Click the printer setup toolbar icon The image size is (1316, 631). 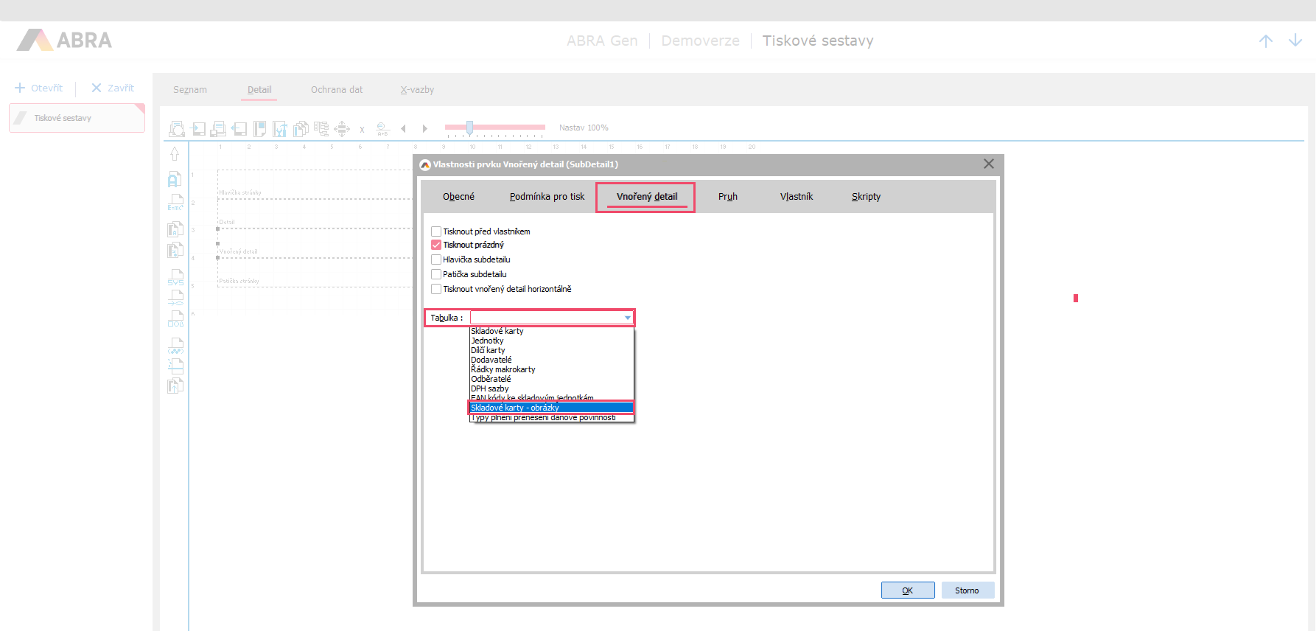[x=218, y=129]
